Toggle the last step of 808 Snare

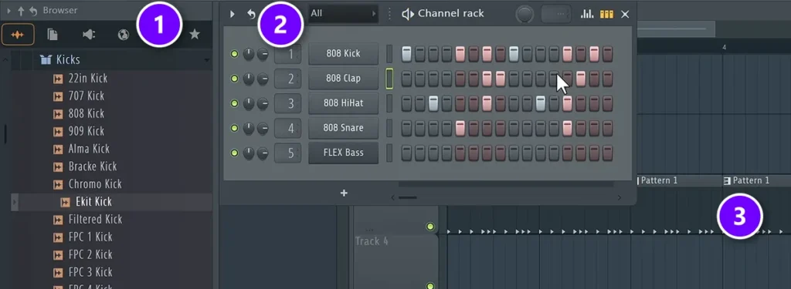point(607,129)
